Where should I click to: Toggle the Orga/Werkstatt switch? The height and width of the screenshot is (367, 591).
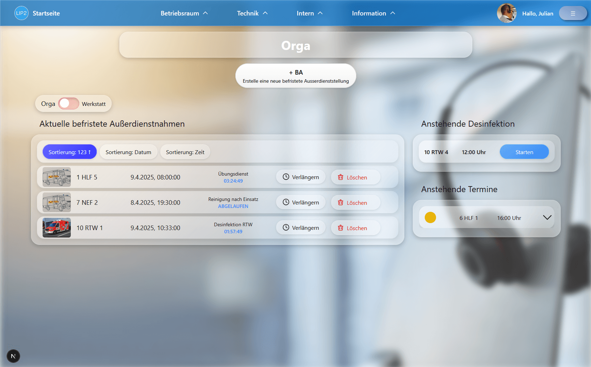69,104
